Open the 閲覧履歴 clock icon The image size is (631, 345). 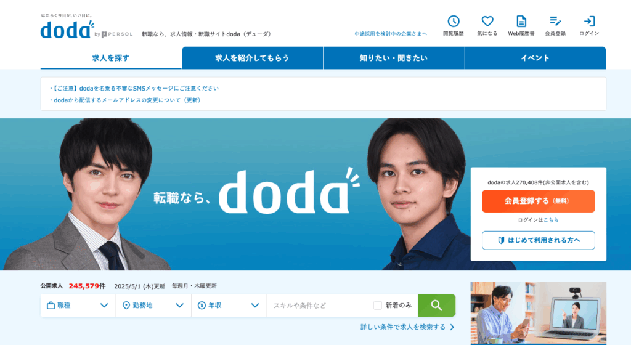[454, 22]
